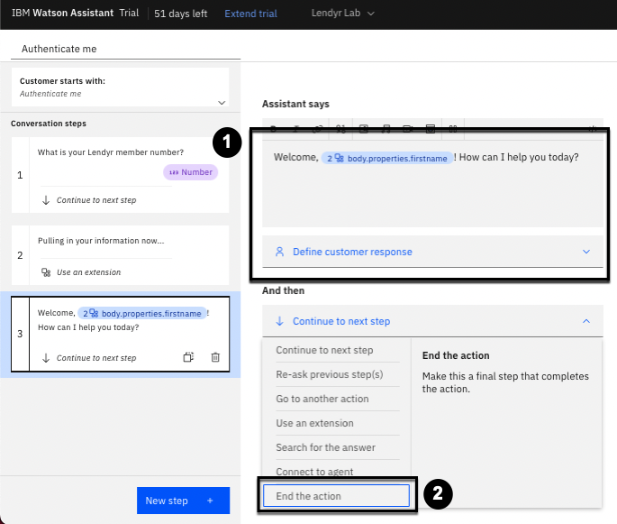Viewport: 617px width, 524px height.
Task: Select the body.properties.firstname chip in editor
Action: pos(387,158)
